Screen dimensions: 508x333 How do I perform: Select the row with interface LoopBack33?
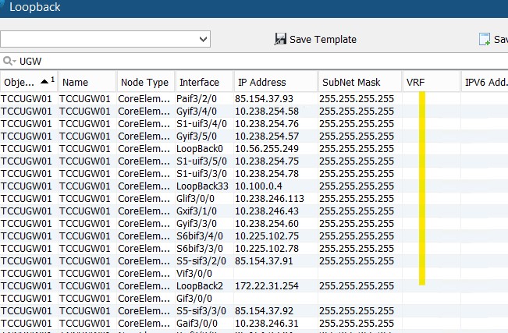point(202,186)
